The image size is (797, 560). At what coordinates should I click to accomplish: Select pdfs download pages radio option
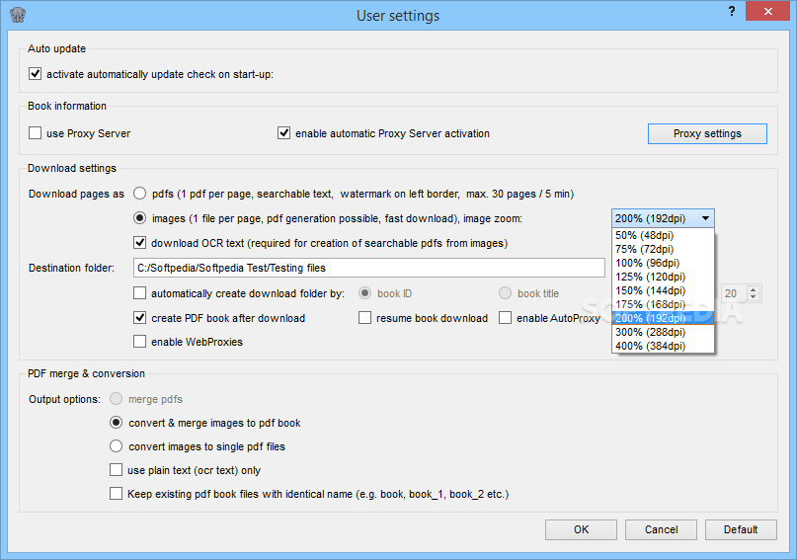click(x=140, y=194)
